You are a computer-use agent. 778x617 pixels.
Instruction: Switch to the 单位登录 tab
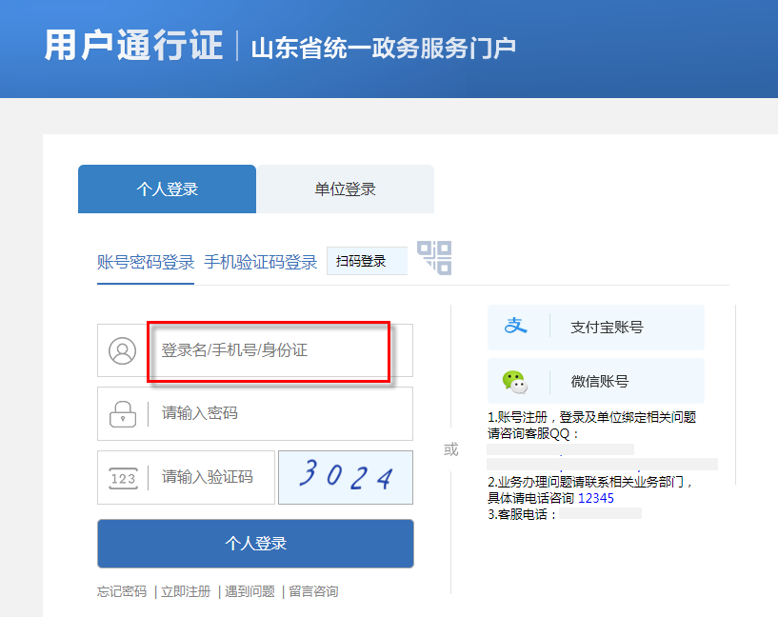[345, 189]
